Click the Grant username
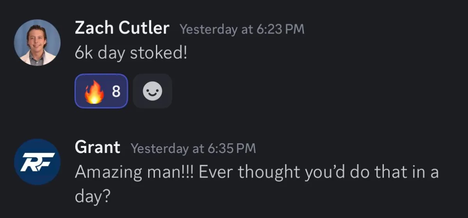Viewport: 468px width, 218px height. pyautogui.click(x=97, y=148)
